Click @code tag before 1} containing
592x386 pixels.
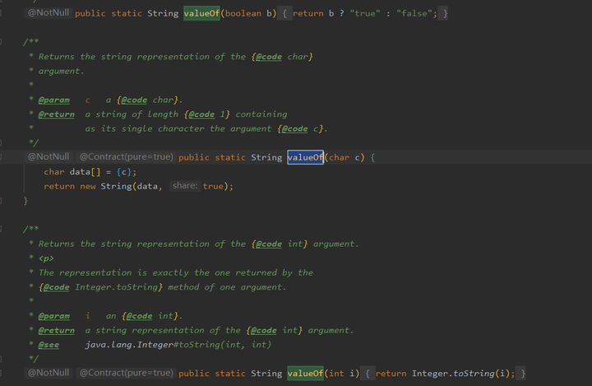(x=201, y=114)
